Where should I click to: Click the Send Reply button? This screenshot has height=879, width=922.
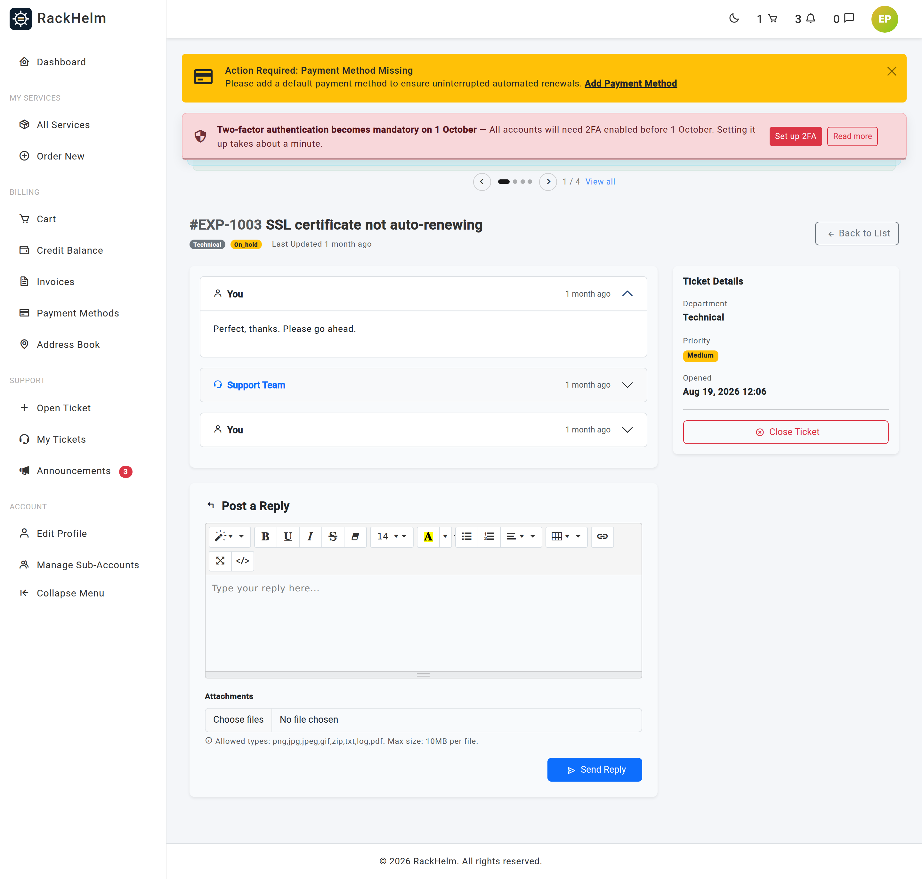(x=594, y=770)
